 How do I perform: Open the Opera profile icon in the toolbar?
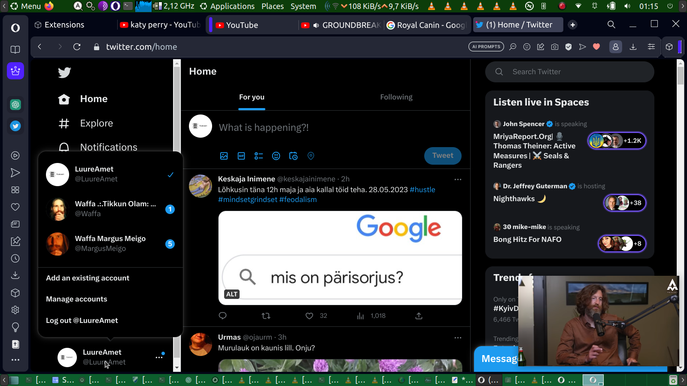coord(616,47)
